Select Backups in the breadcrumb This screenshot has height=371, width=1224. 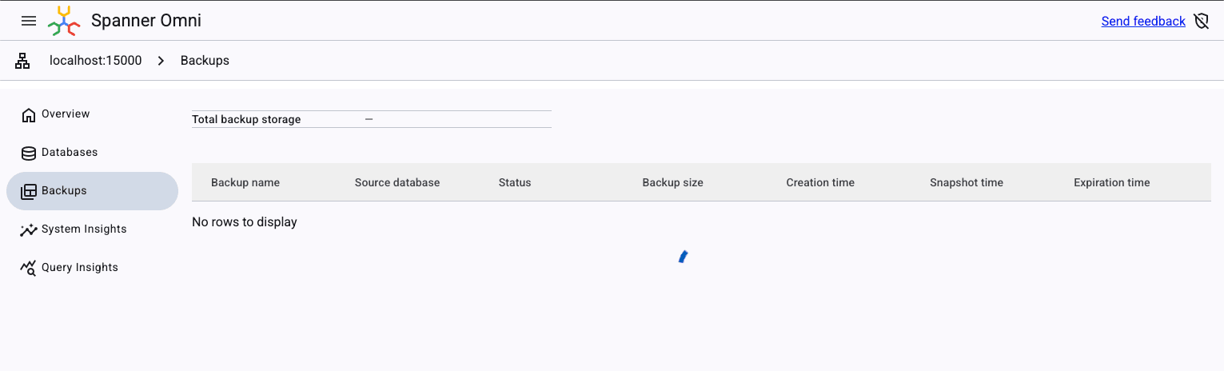205,61
